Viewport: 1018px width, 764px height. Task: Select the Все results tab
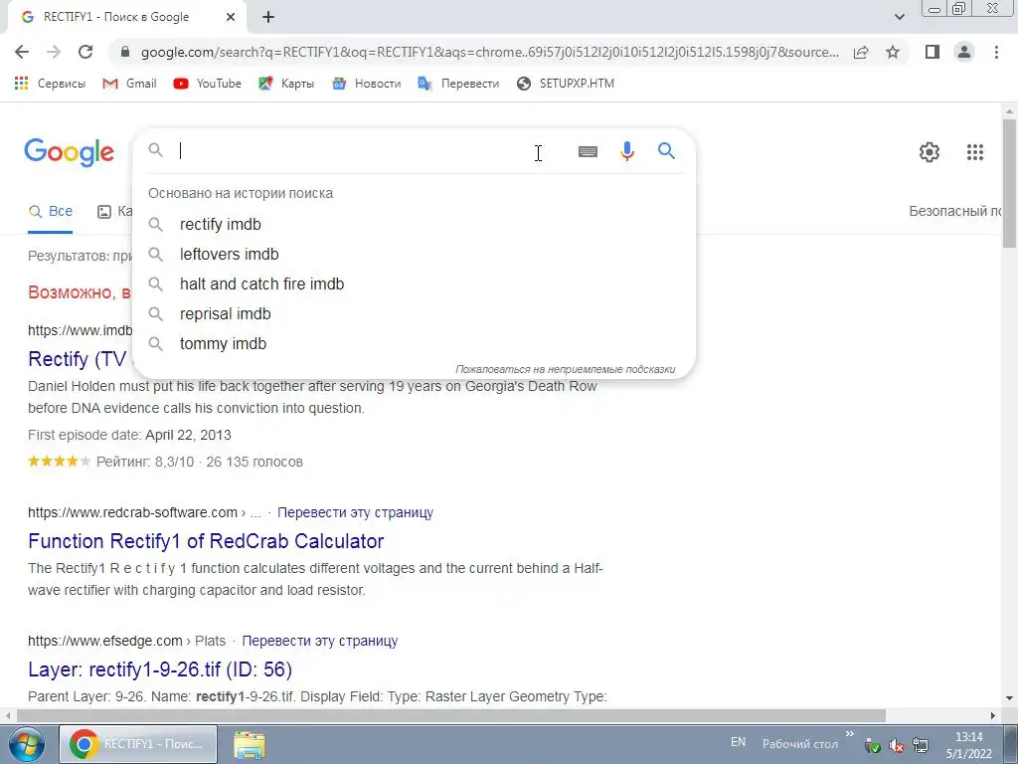50,211
